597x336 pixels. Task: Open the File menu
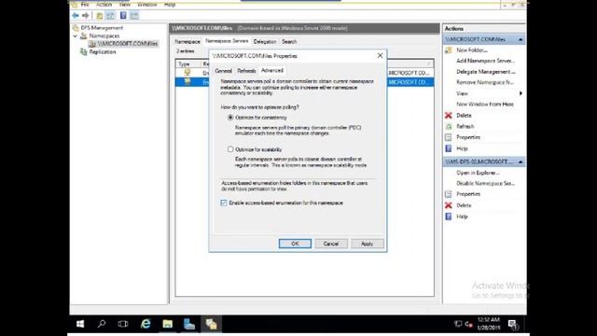[85, 5]
